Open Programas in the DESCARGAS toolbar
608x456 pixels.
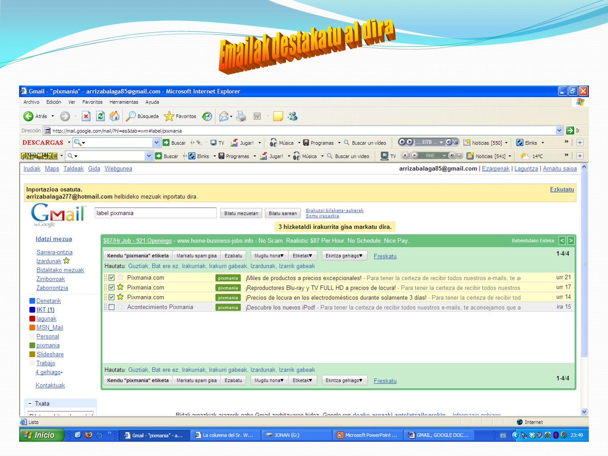318,142
